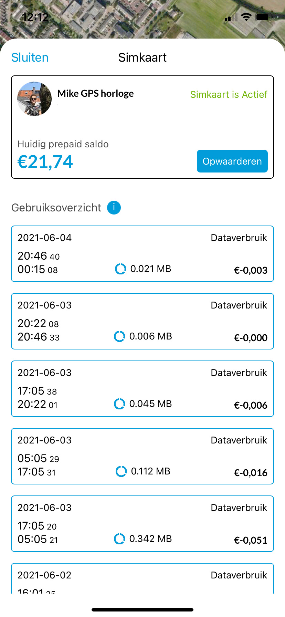The height and width of the screenshot is (617, 285).
Task: Tap the battery status icon
Action: (264, 17)
